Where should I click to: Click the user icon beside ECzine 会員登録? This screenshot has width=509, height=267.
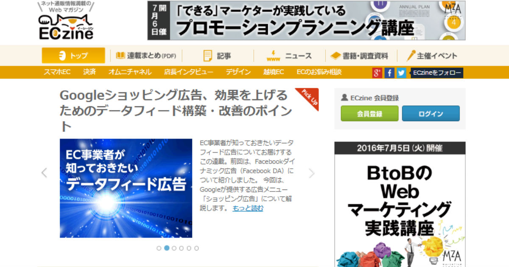coord(345,98)
